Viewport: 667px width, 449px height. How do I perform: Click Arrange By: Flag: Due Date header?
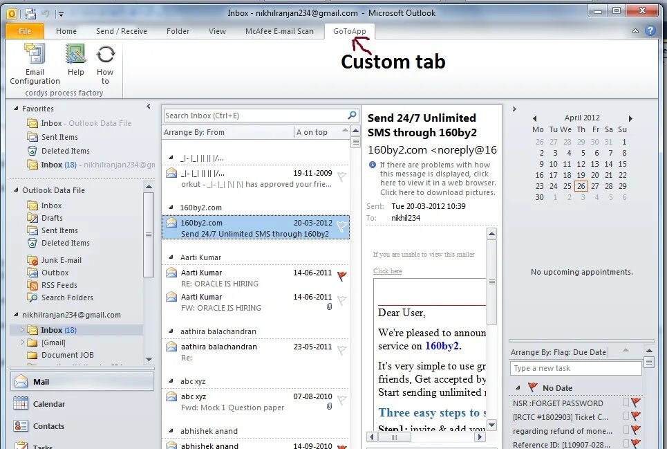pos(558,352)
